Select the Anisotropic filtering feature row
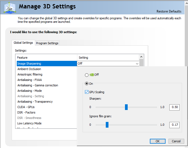Viewport: 188px width, 148px height. coord(30,74)
